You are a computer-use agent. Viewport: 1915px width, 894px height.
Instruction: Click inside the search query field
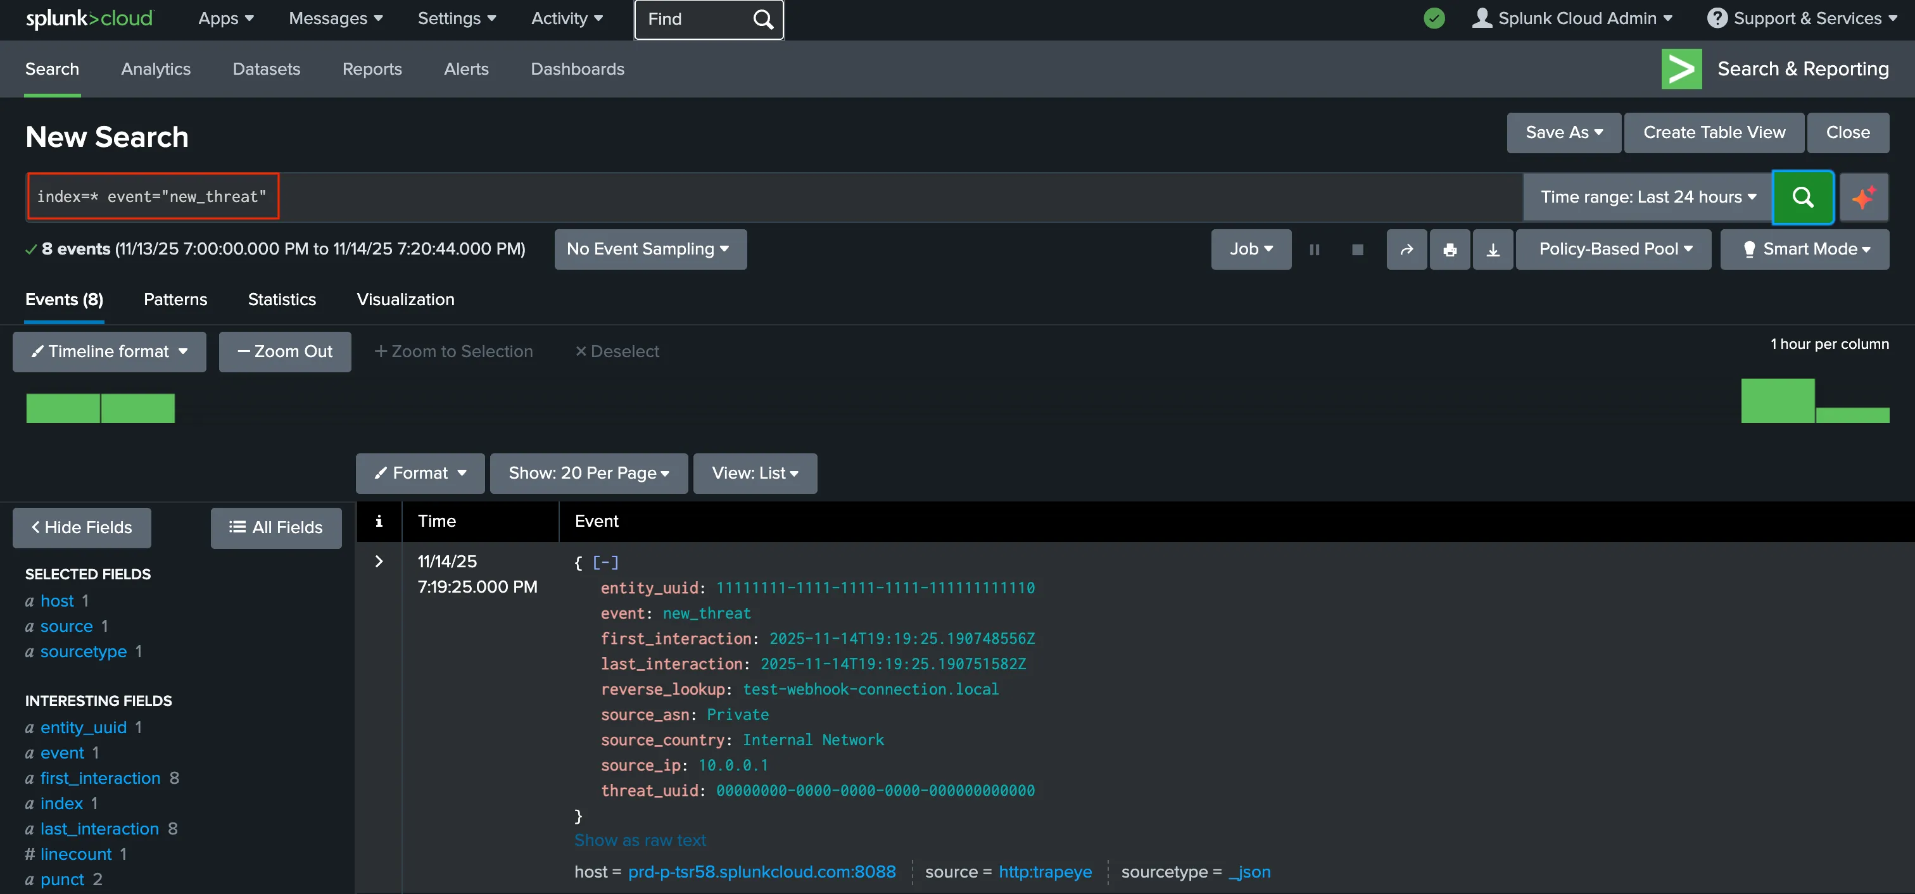[153, 196]
